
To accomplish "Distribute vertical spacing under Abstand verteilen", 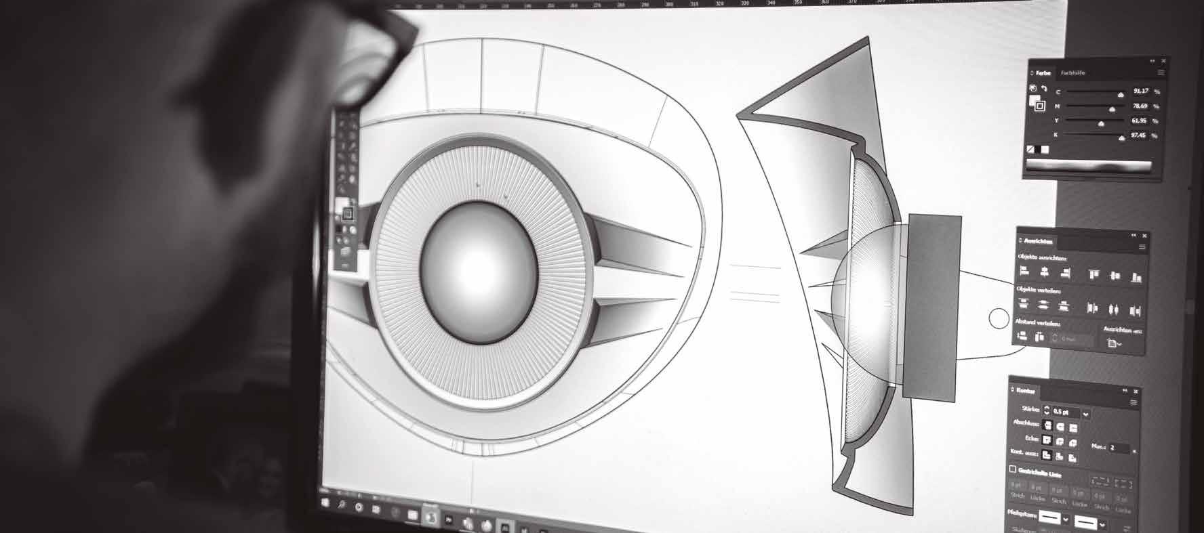I will point(1022,336).
